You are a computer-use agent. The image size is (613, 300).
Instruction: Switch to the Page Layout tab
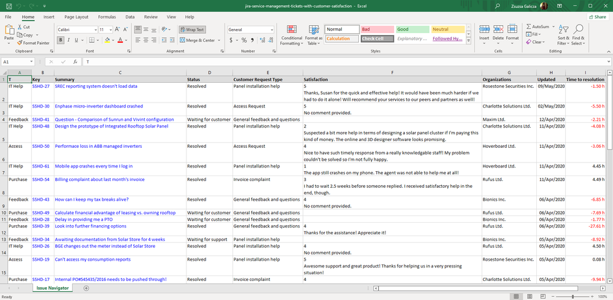(76, 17)
